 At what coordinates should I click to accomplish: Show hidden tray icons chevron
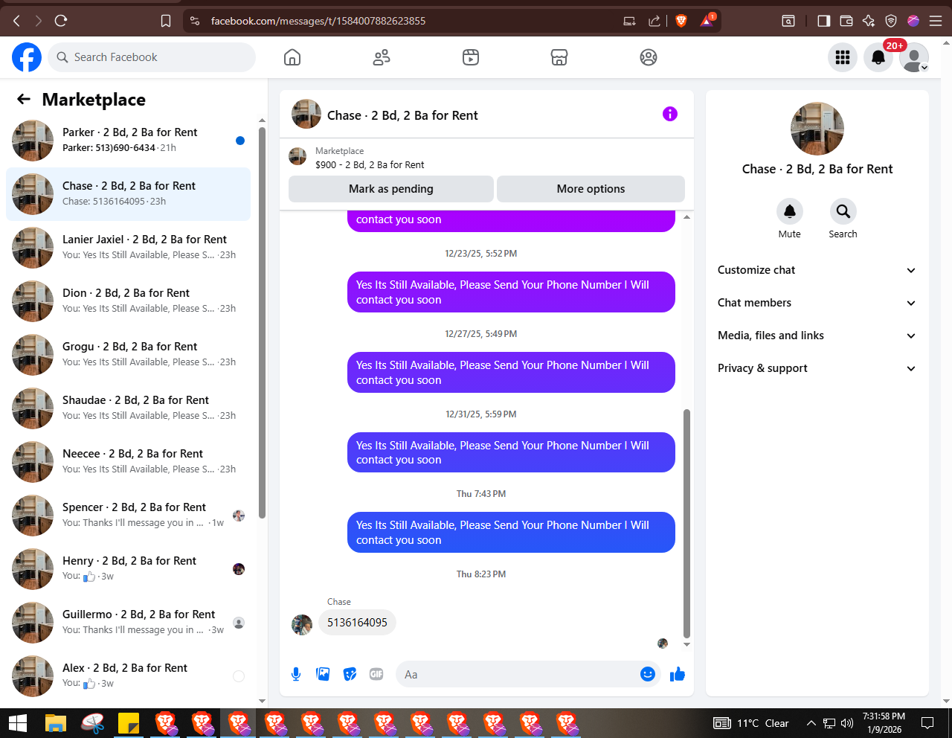[x=811, y=723]
